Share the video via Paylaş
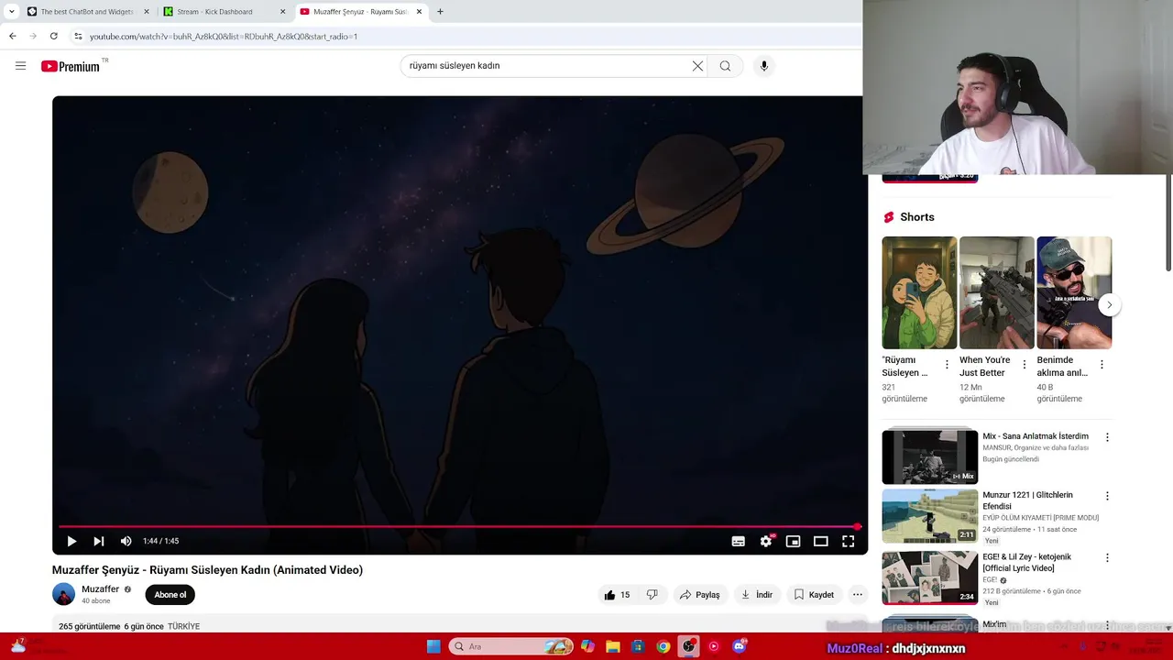This screenshot has width=1173, height=660. point(700,595)
